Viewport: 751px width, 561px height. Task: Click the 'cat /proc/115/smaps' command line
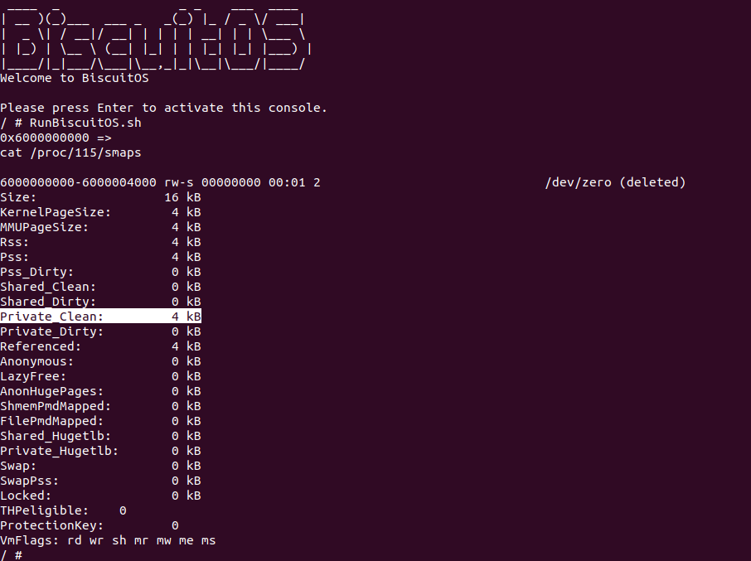(70, 152)
